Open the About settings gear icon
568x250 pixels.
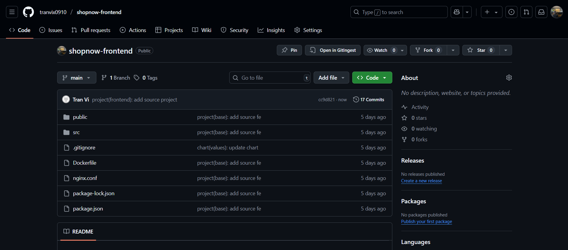pos(509,78)
